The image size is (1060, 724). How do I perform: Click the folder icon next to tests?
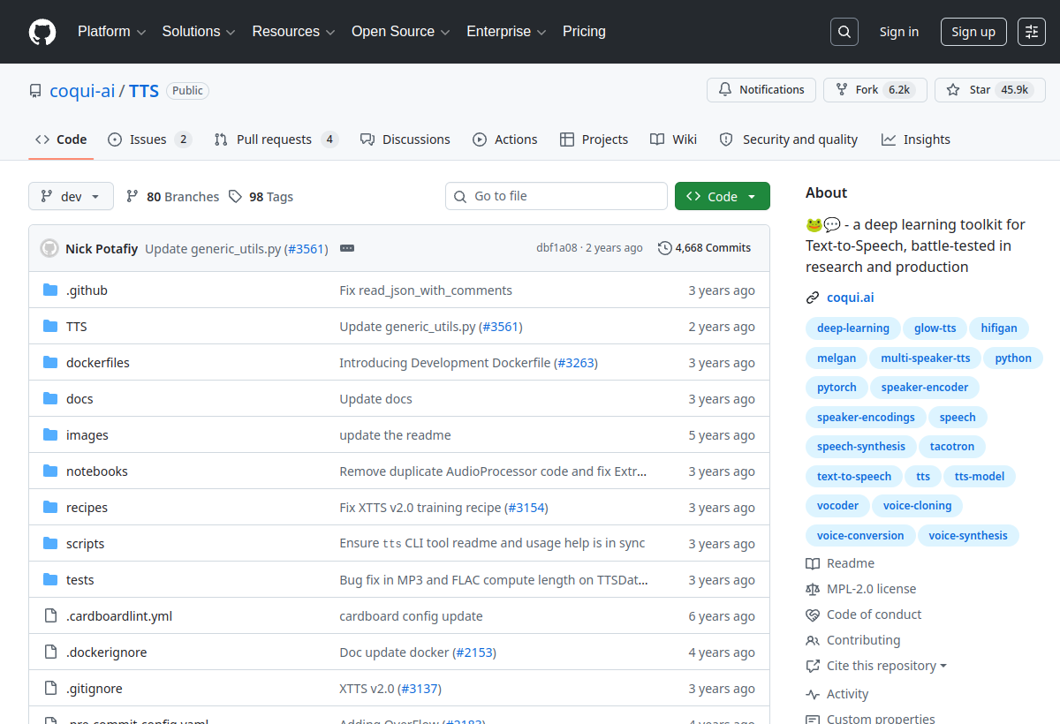click(50, 580)
